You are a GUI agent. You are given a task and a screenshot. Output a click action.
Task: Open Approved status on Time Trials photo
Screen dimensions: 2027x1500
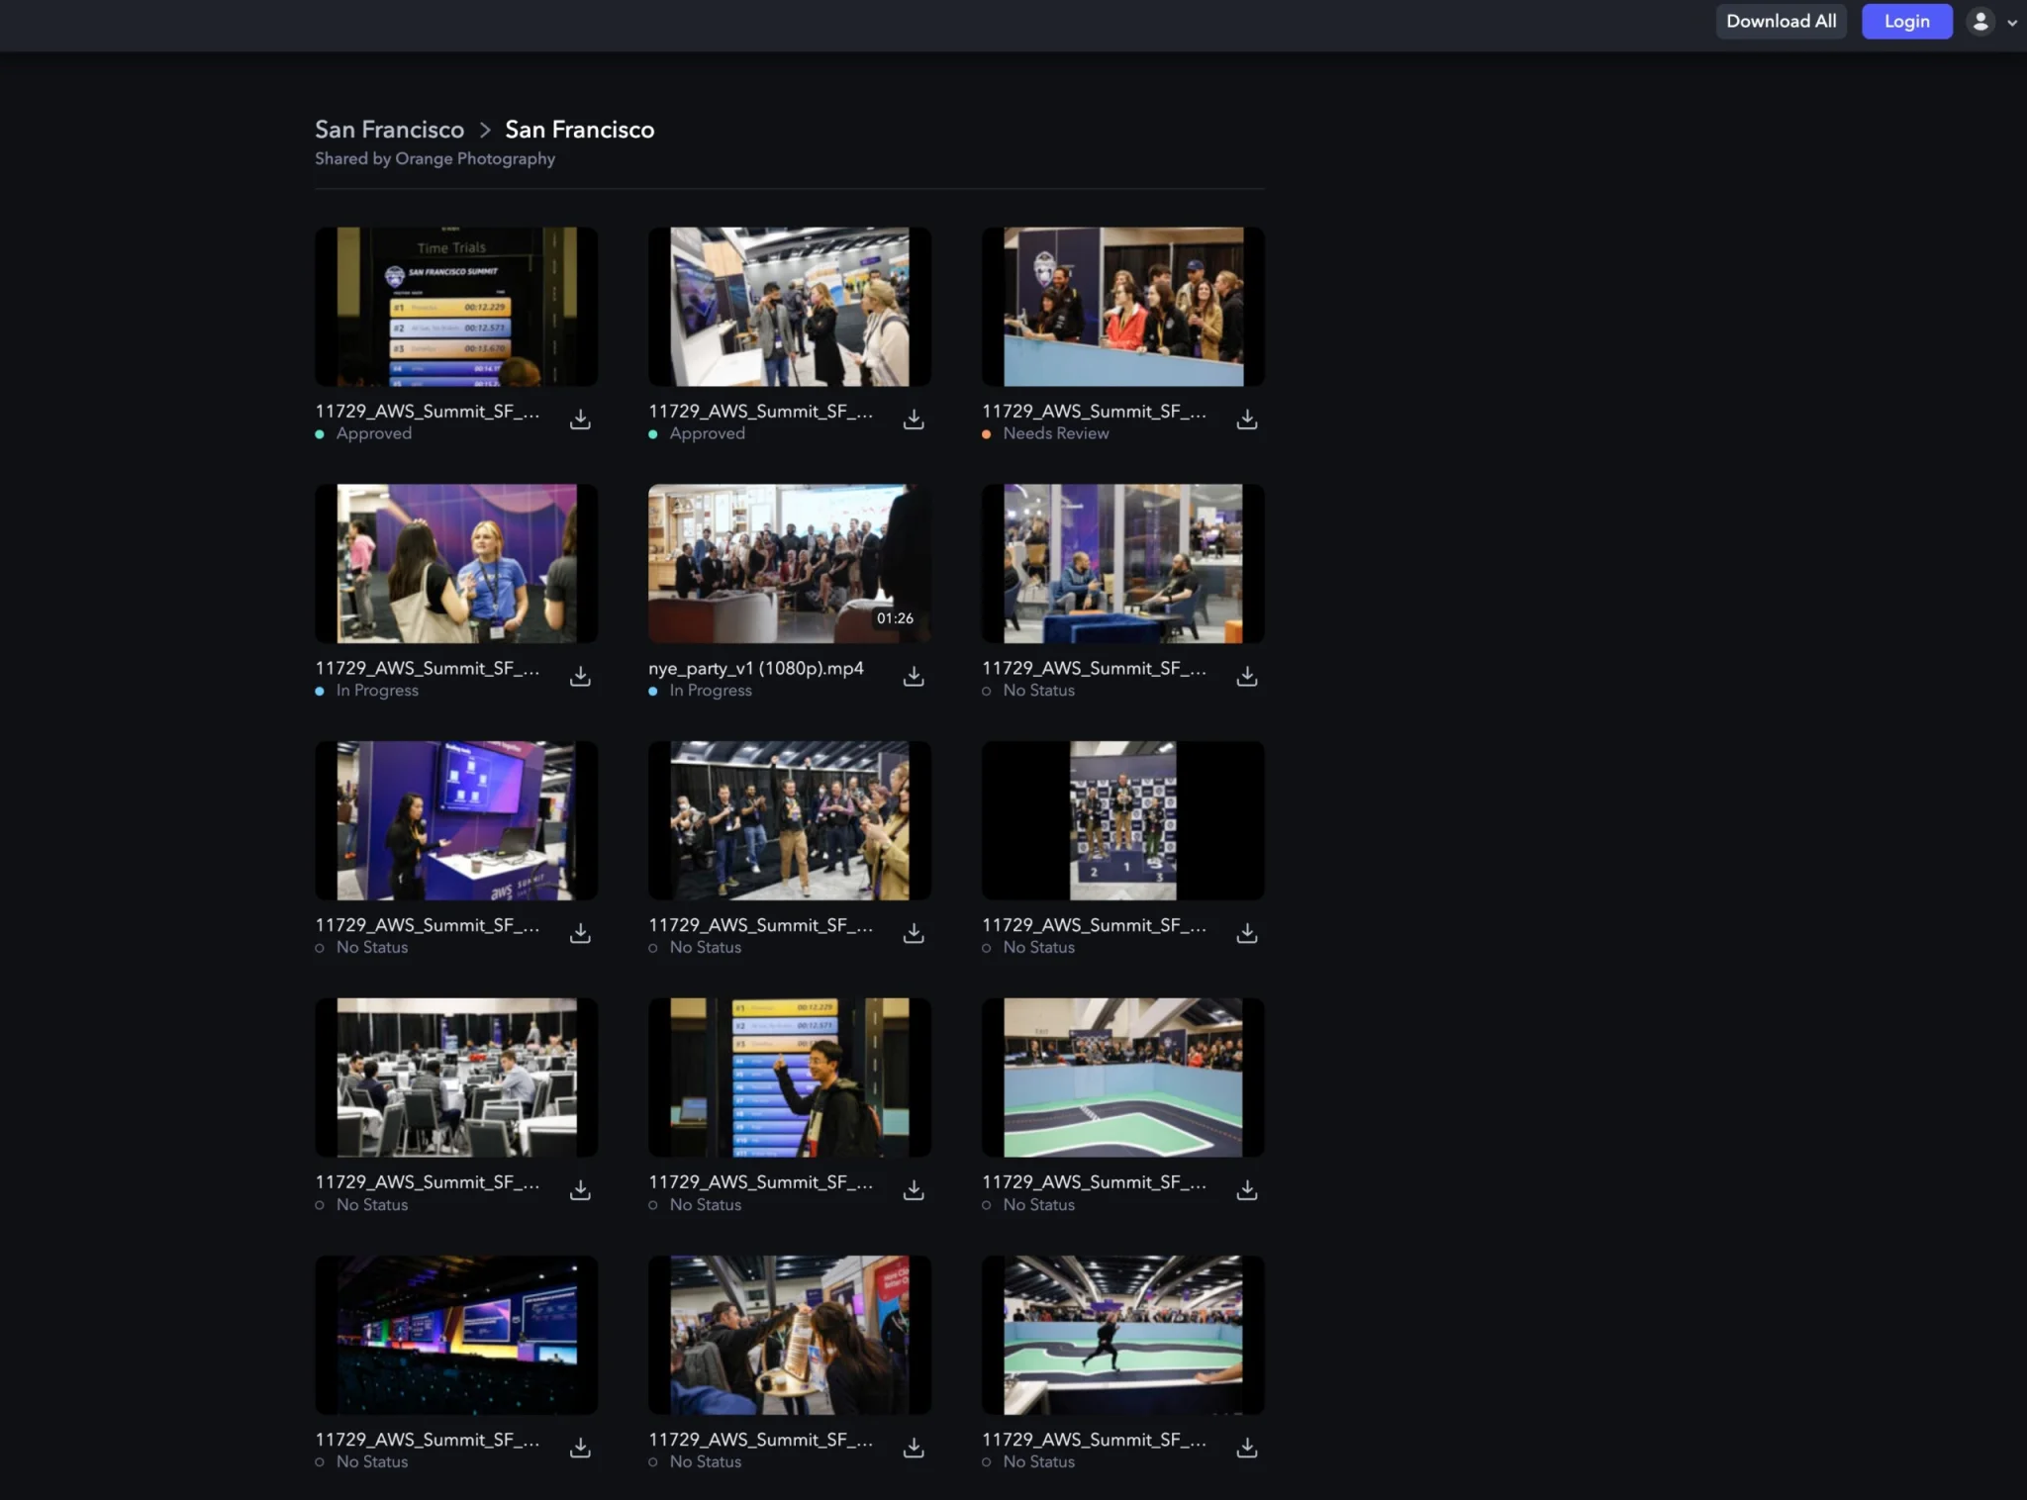tap(373, 433)
